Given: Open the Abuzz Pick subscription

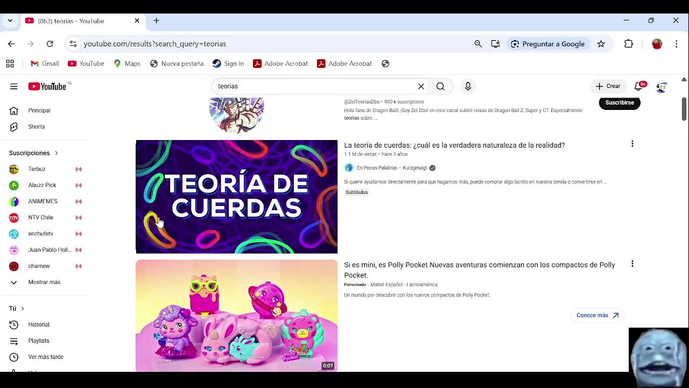Looking at the screenshot, I should point(45,185).
